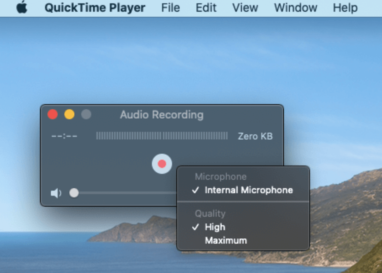Viewport: 382px width, 273px height.
Task: Open the Edit menu
Action: tap(206, 7)
